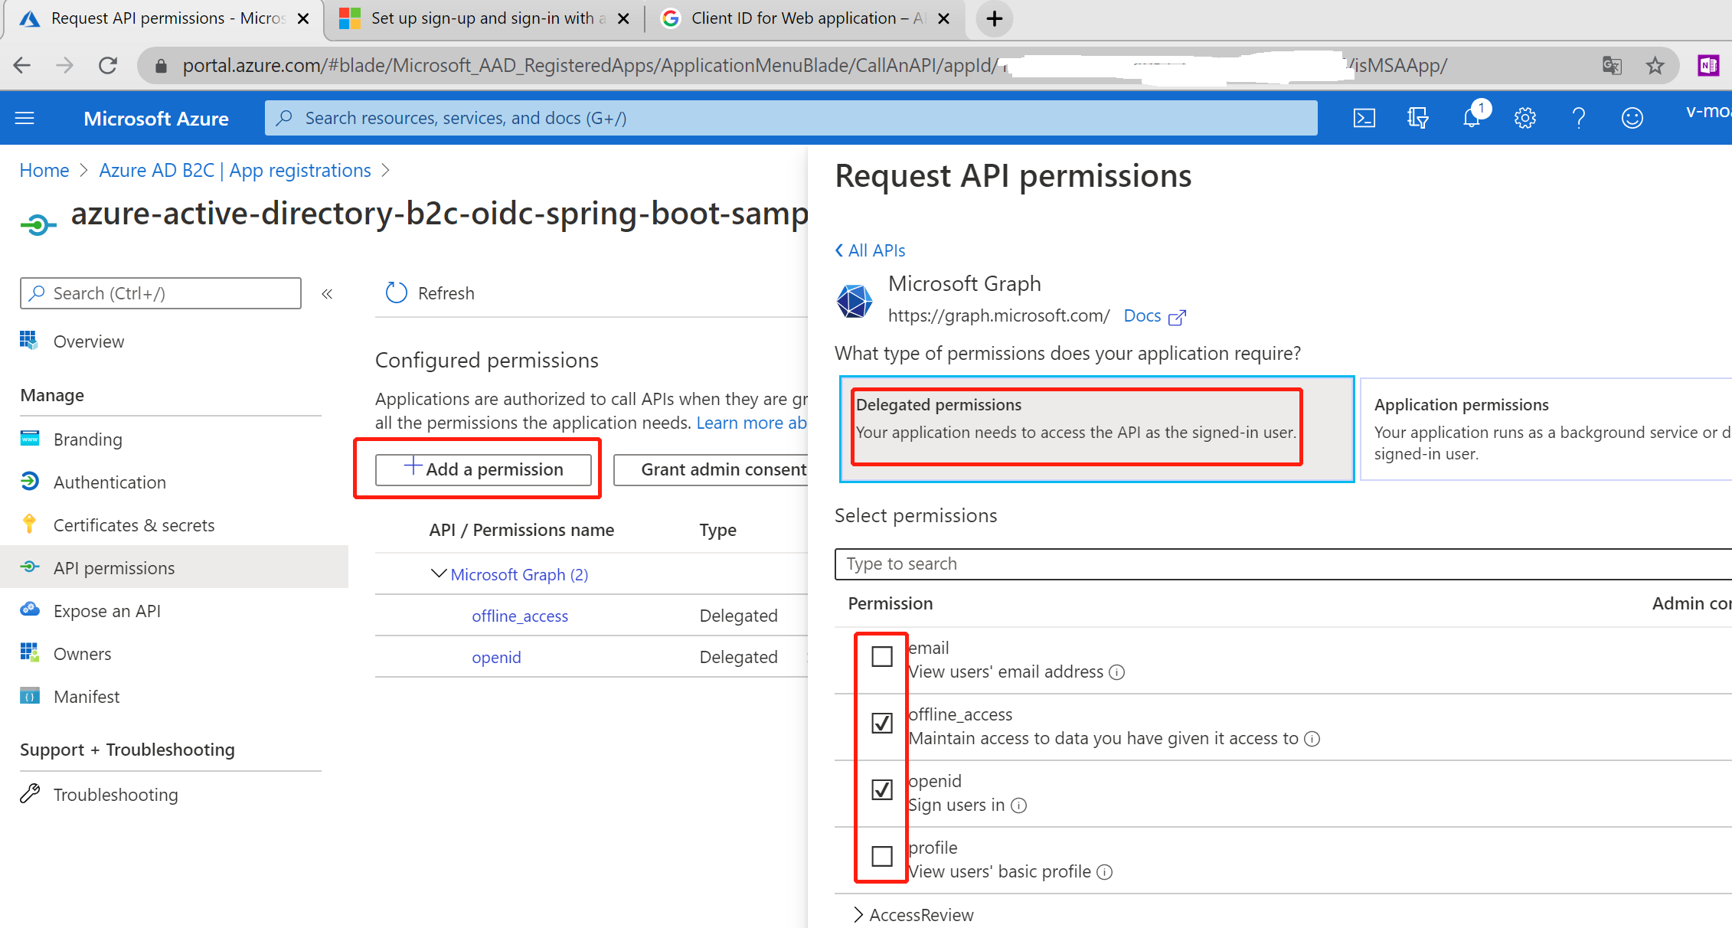Image resolution: width=1732 pixels, height=928 pixels.
Task: Select Manifest in the sidebar
Action: [x=87, y=696]
